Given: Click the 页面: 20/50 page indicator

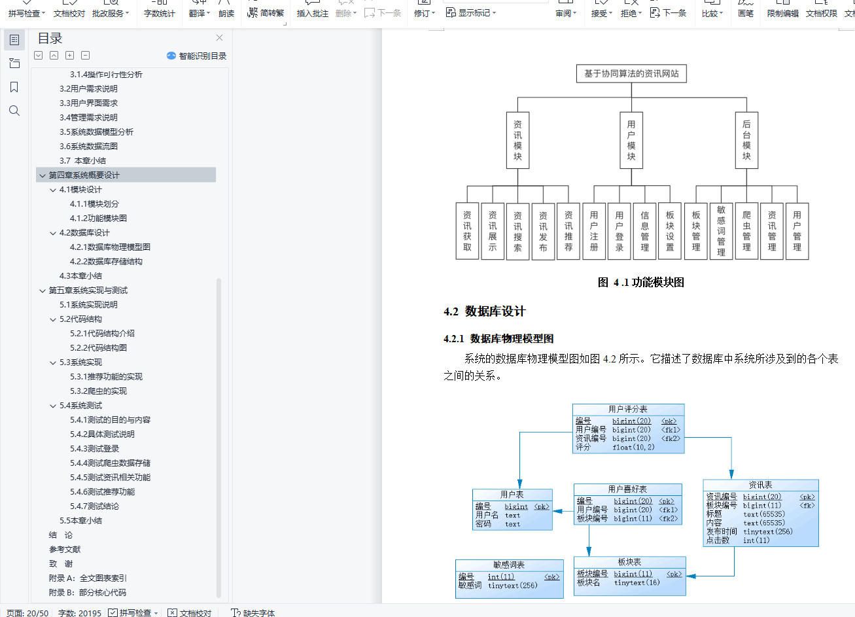Looking at the screenshot, I should pos(27,613).
